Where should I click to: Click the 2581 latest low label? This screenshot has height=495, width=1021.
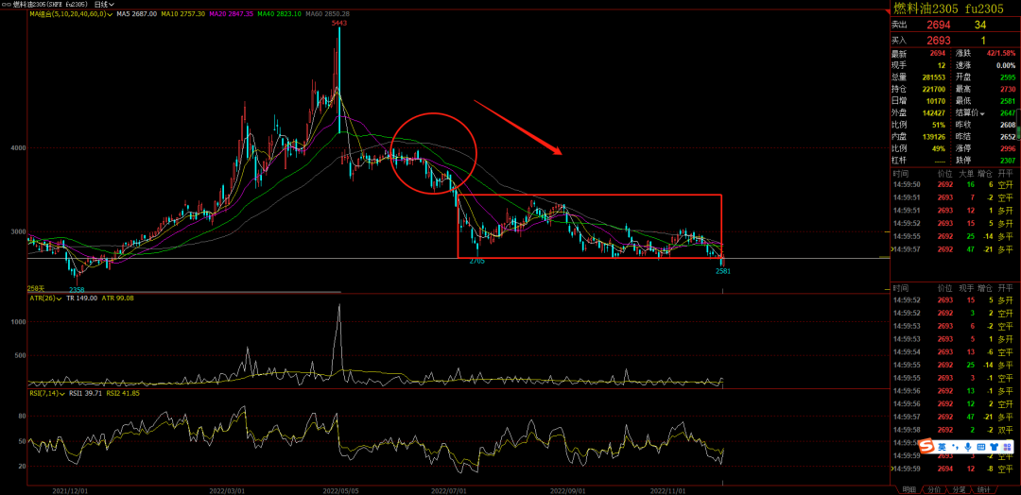click(723, 271)
